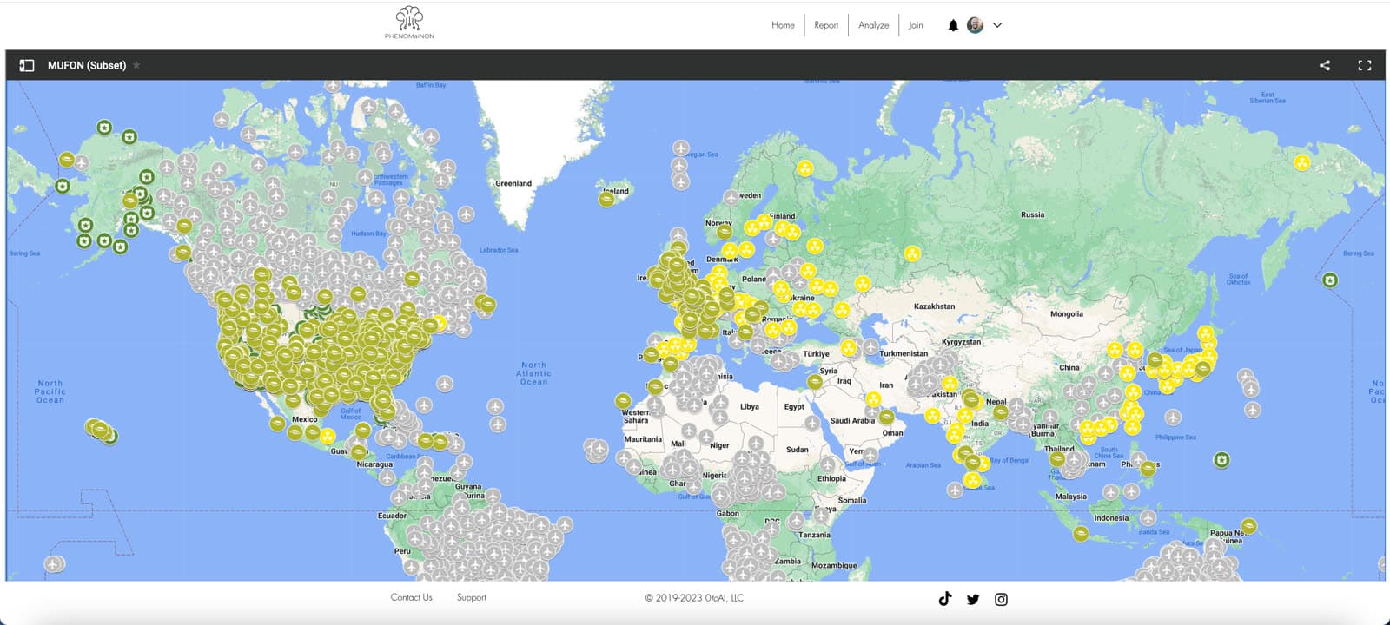Viewport: 1390px width, 625px height.
Task: Click the MUFON (Subset) title
Action: pyautogui.click(x=87, y=65)
